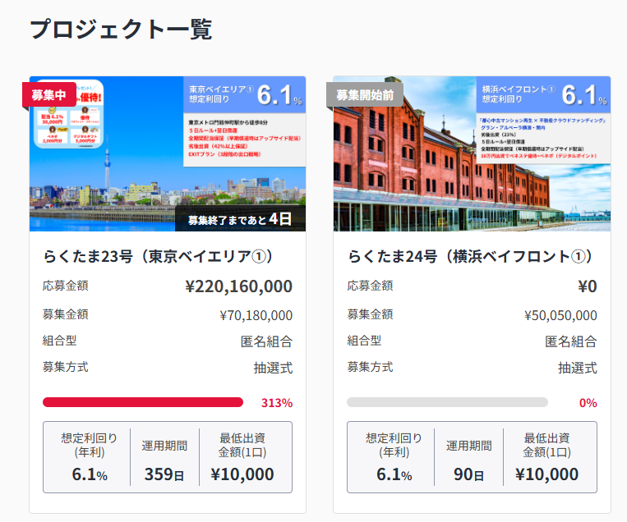Click ¥10,000 minimum investment on 23号 card
The width and height of the screenshot is (627, 522).
click(x=242, y=474)
